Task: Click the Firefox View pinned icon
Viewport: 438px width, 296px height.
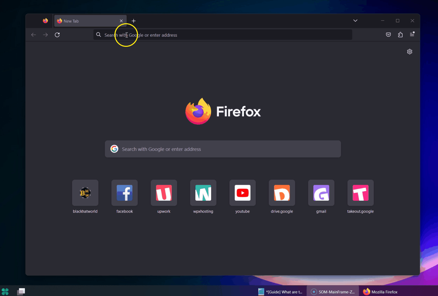Action: 45,21
